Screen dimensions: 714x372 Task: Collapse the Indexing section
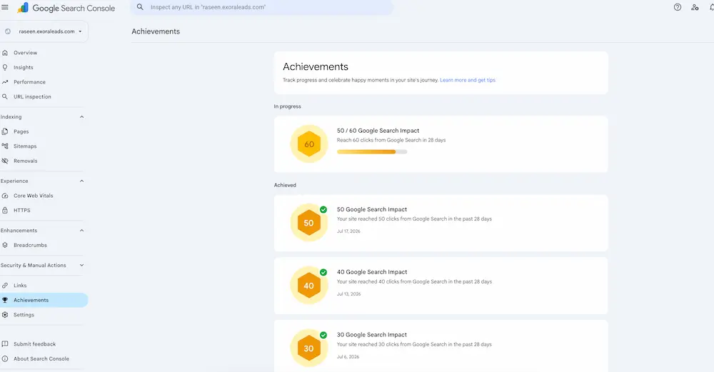[82, 117]
